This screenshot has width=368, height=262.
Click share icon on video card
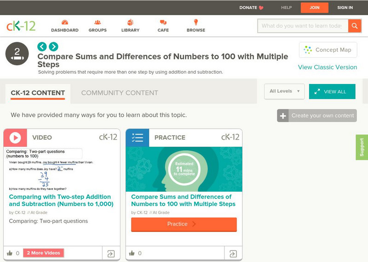click(111, 254)
